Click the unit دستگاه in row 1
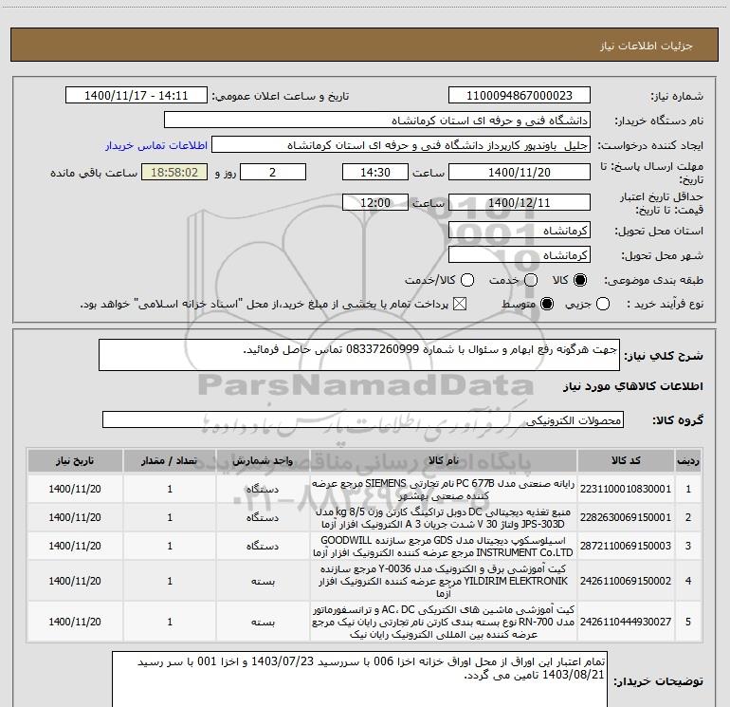Image resolution: width=730 pixels, height=707 pixels. [263, 489]
